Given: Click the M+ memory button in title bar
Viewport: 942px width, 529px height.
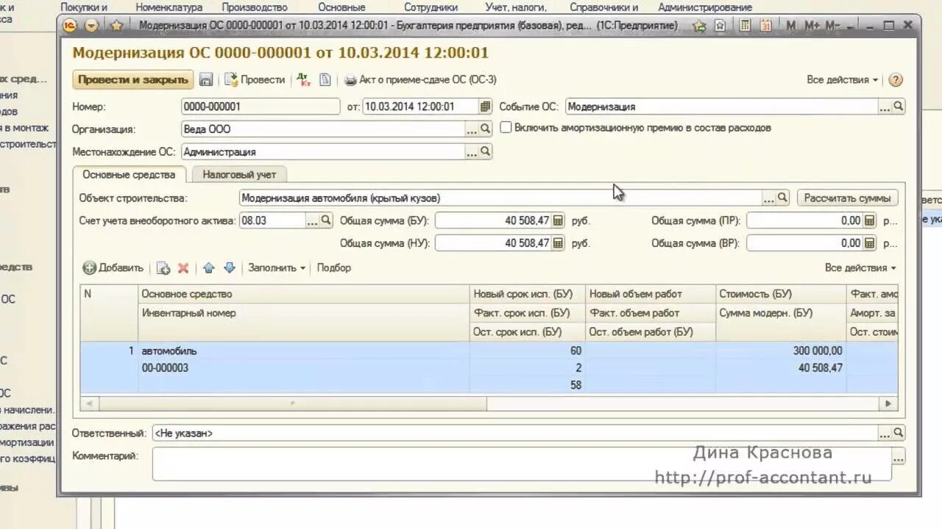Looking at the screenshot, I should (812, 26).
